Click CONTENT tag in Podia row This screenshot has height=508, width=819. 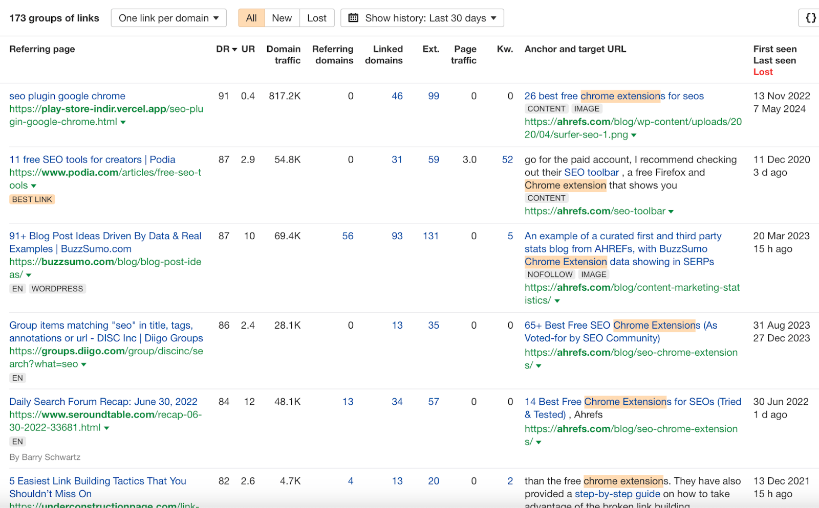click(546, 198)
